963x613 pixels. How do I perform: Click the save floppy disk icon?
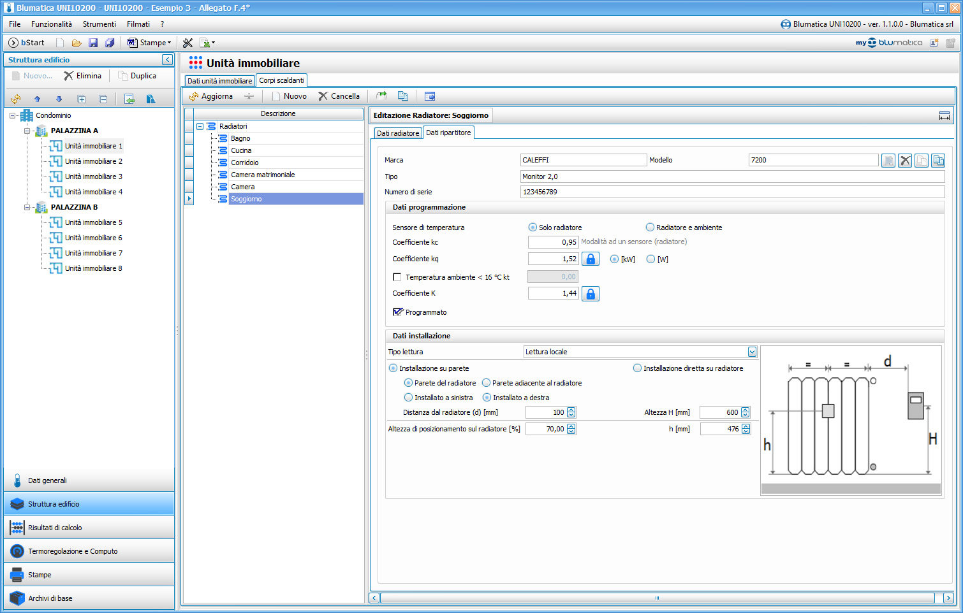[93, 43]
